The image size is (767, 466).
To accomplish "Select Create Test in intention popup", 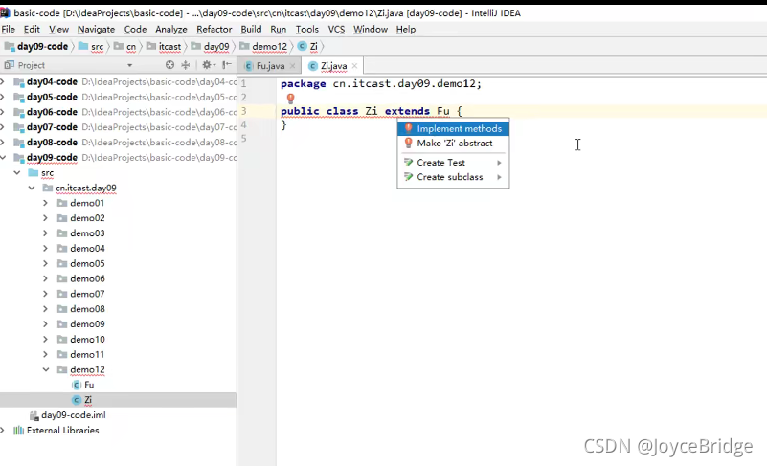I will [454, 163].
